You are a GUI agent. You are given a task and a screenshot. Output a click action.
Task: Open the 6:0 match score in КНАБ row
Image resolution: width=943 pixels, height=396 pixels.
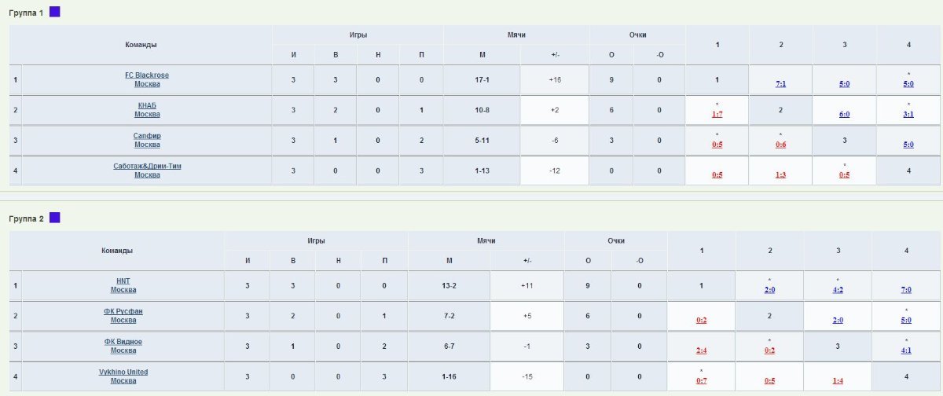[x=844, y=114]
